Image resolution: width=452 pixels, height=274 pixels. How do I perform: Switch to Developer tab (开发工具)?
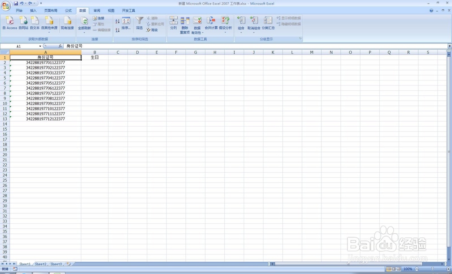[x=128, y=11]
